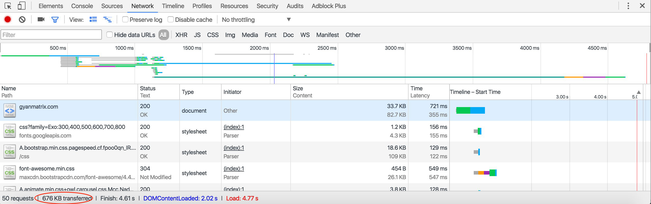Toggle screenshot capture with the camera icon
The height and width of the screenshot is (204, 651).
click(41, 19)
